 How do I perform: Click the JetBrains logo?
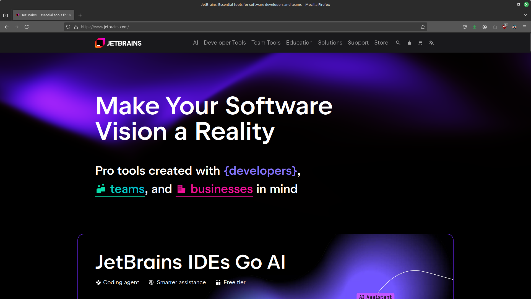pos(118,43)
